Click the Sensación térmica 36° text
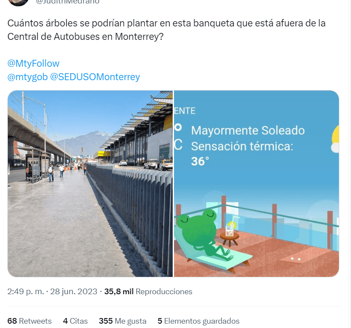 pyautogui.click(x=242, y=153)
